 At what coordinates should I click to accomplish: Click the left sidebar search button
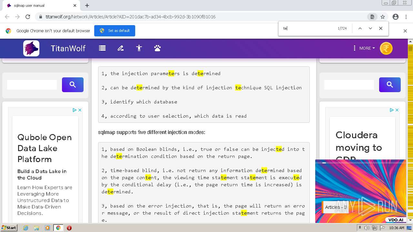click(73, 85)
